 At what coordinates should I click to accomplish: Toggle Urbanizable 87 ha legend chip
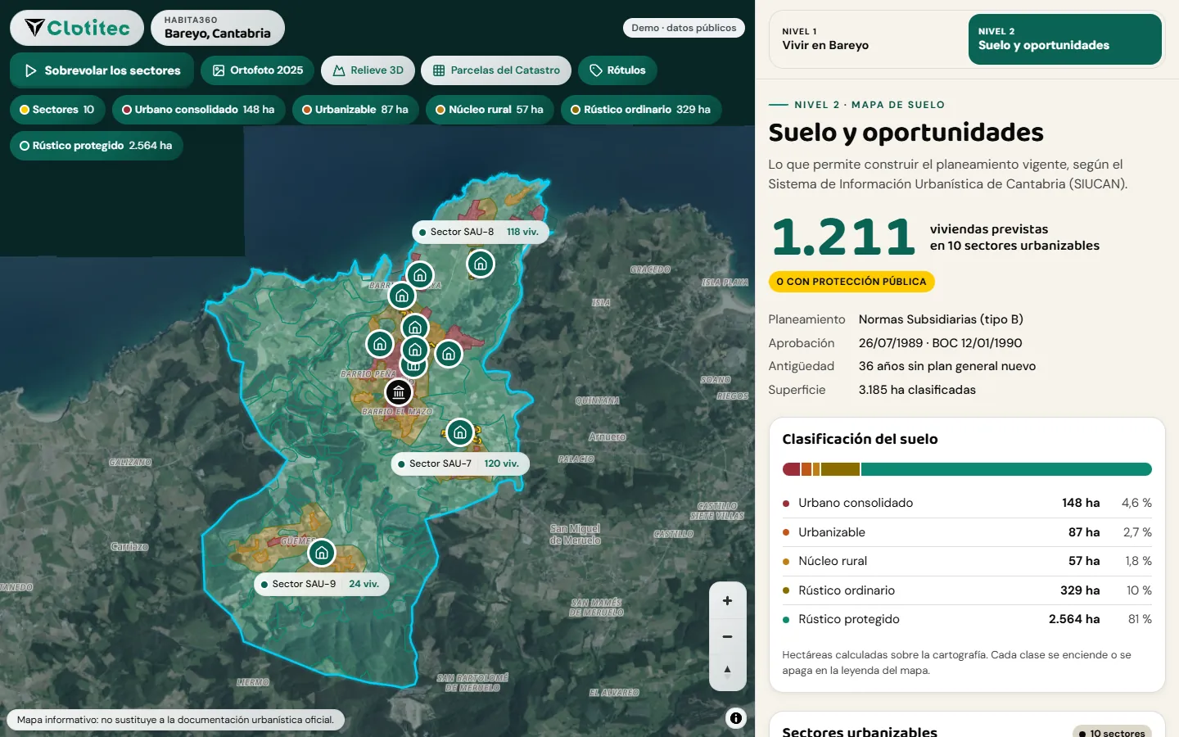[355, 110]
